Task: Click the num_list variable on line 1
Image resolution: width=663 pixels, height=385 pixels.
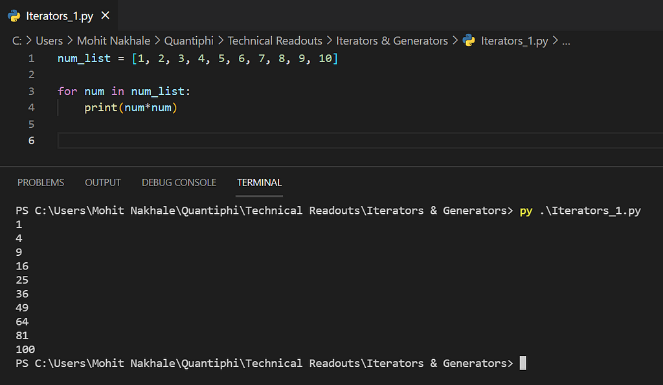Action: pos(84,58)
